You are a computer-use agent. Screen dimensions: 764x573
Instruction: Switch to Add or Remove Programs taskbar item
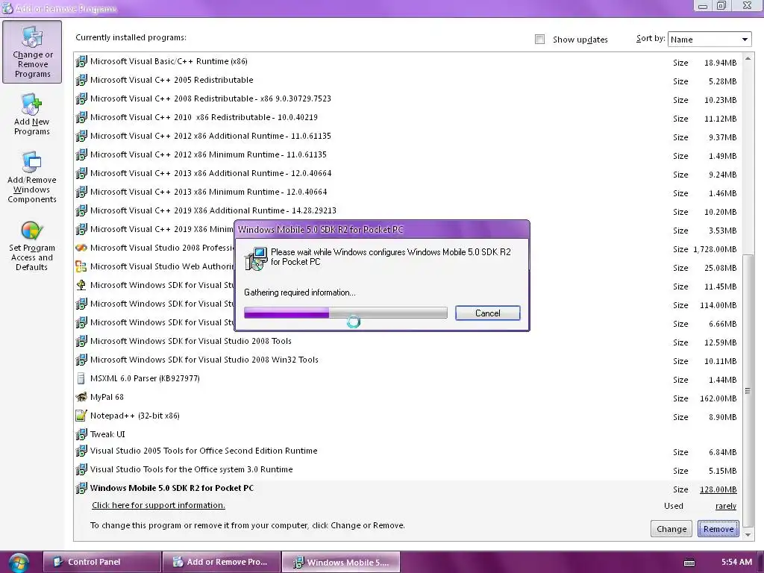221,562
